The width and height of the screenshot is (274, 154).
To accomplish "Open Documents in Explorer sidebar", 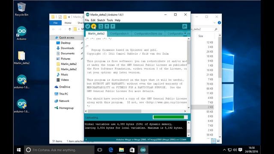I will pos(68,53).
